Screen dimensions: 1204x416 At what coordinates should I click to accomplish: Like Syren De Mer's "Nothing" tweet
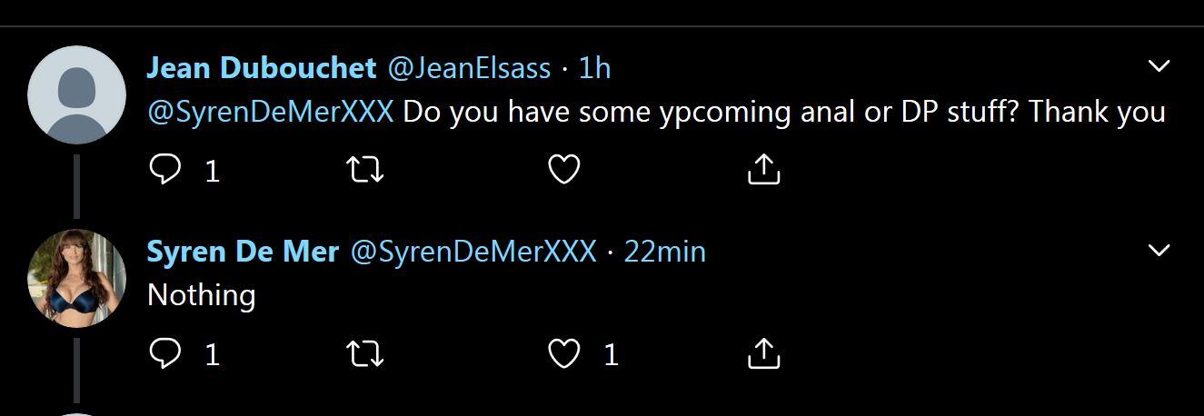pyautogui.click(x=564, y=353)
